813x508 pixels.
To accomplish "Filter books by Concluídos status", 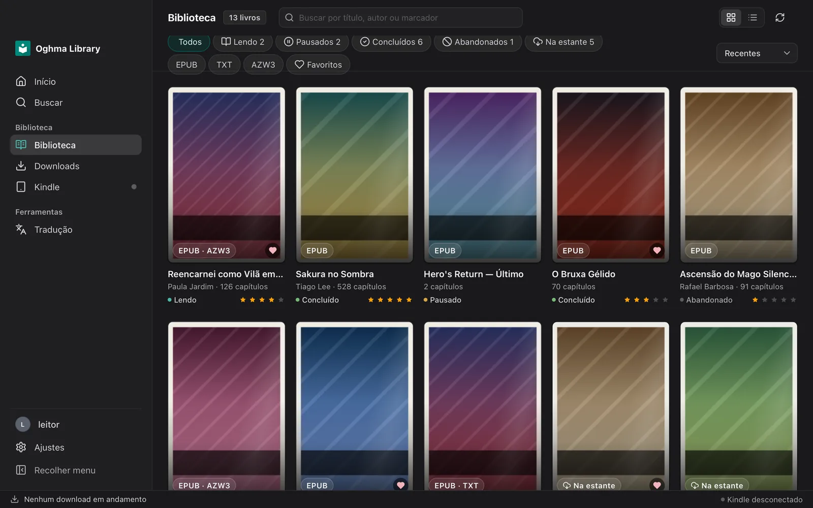I will coord(391,42).
